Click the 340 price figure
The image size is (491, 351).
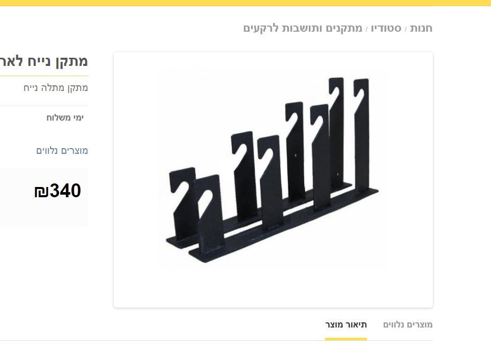[x=65, y=191]
